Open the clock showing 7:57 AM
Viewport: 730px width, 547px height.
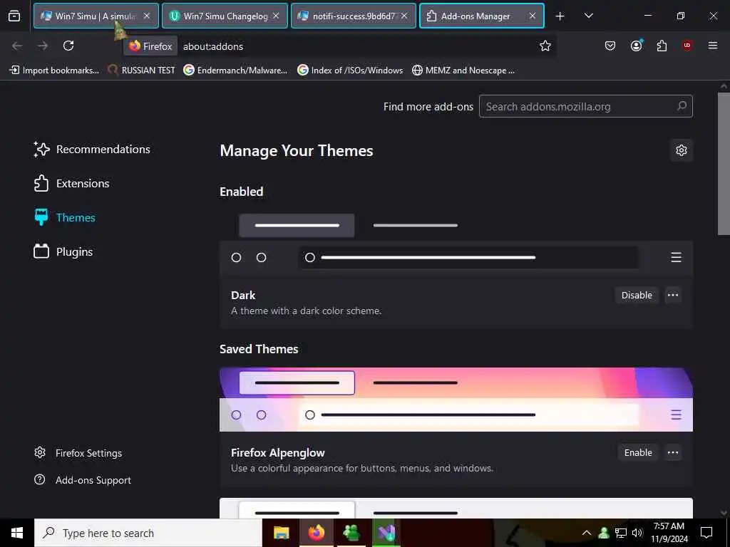[x=669, y=533]
